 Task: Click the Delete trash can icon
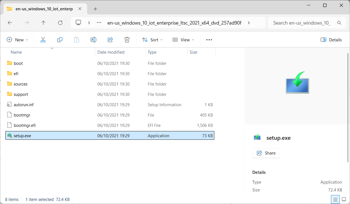(127, 40)
